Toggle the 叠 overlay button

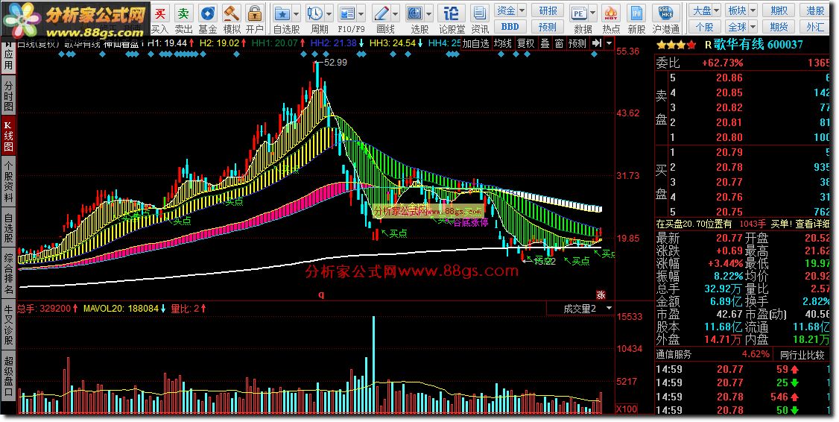(545, 43)
